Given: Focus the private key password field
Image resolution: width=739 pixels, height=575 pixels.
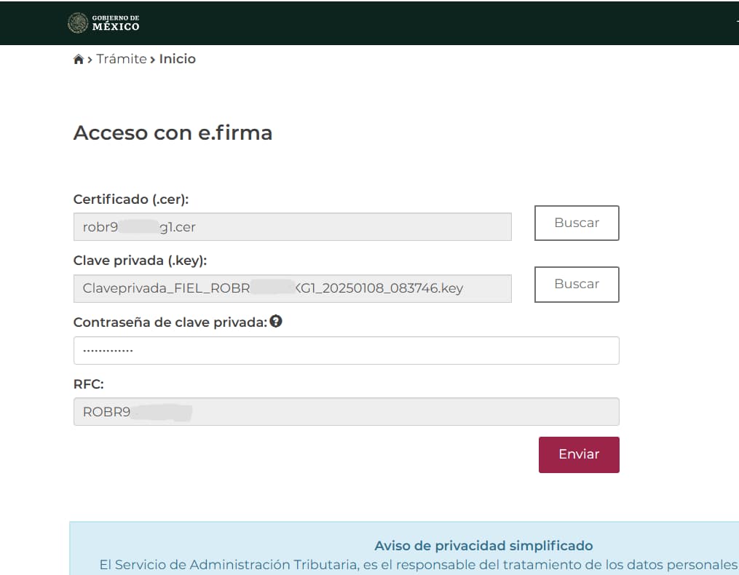Looking at the screenshot, I should click(346, 350).
